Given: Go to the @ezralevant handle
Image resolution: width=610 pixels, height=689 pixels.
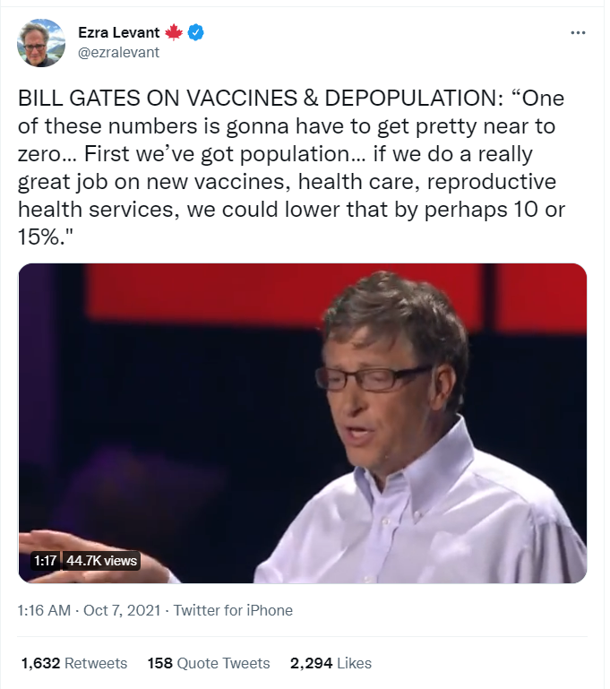Looking at the screenshot, I should 119,52.
